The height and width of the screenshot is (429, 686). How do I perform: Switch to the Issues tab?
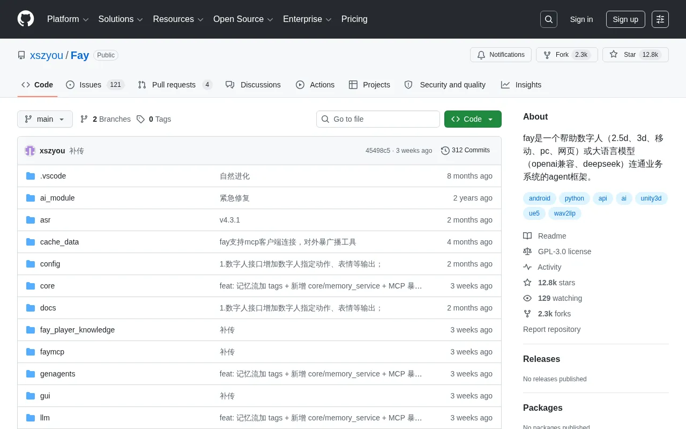(95, 85)
